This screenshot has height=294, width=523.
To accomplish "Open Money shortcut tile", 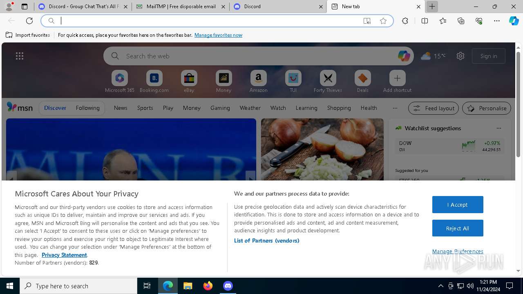I will pos(224,82).
